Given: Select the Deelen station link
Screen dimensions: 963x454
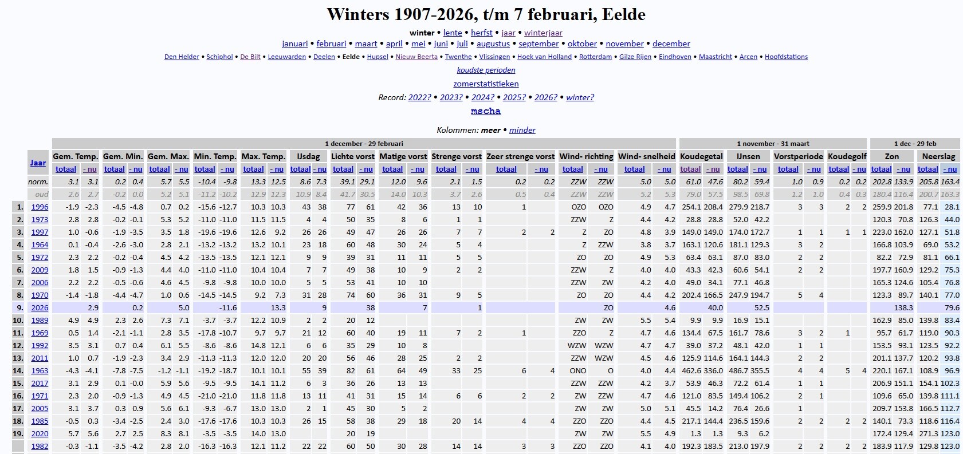Looking at the screenshot, I should pos(324,57).
